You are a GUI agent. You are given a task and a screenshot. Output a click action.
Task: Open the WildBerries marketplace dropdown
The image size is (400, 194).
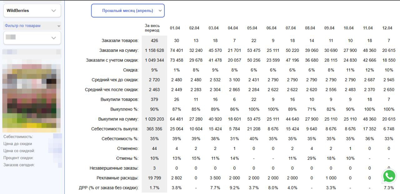[32, 11]
